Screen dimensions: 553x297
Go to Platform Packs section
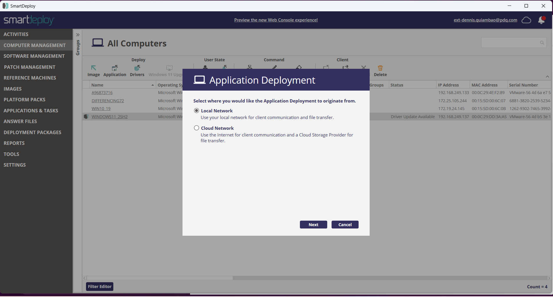pos(24,100)
